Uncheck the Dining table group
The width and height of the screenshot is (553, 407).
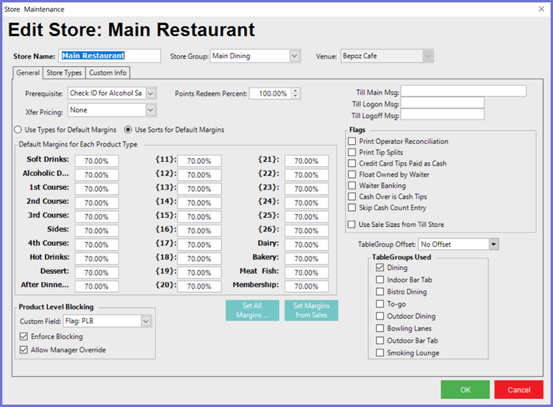pos(380,268)
